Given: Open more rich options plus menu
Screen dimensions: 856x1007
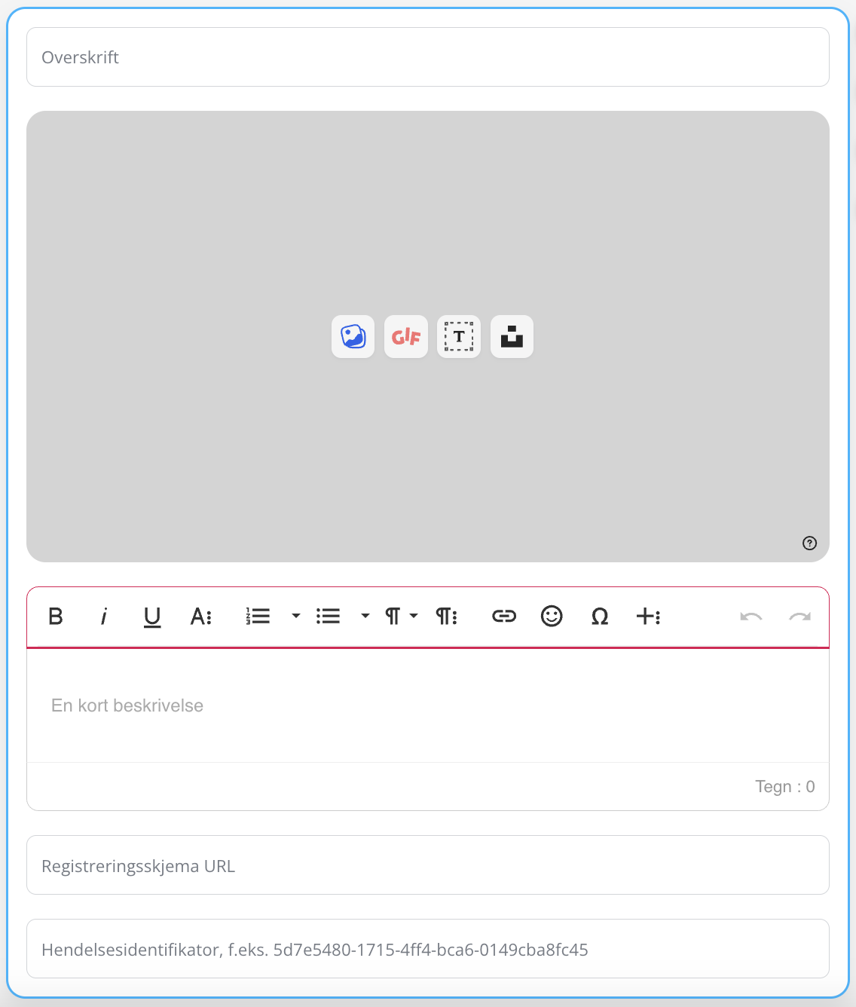Looking at the screenshot, I should click(x=648, y=617).
